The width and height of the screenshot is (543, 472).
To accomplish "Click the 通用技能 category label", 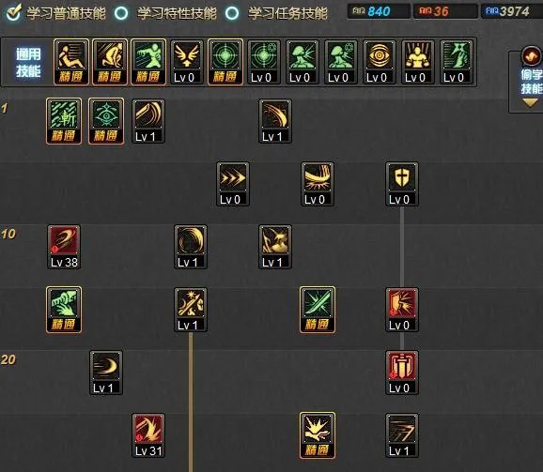I will [28, 63].
